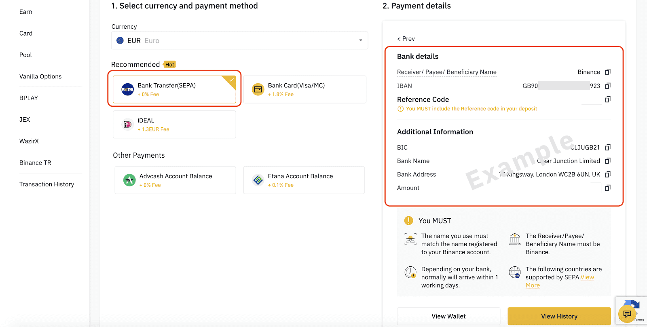The image size is (647, 327).
Task: Select iDEAL payment method
Action: (174, 124)
